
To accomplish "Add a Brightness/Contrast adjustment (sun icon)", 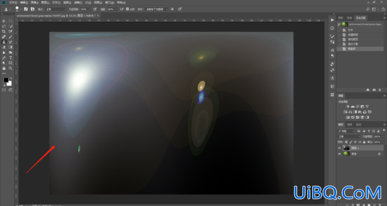I will (347, 107).
